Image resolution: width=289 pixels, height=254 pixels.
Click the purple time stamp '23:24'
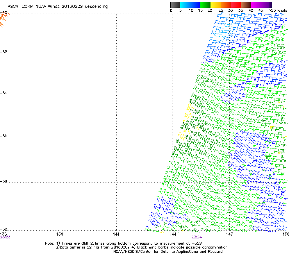(x=196, y=237)
